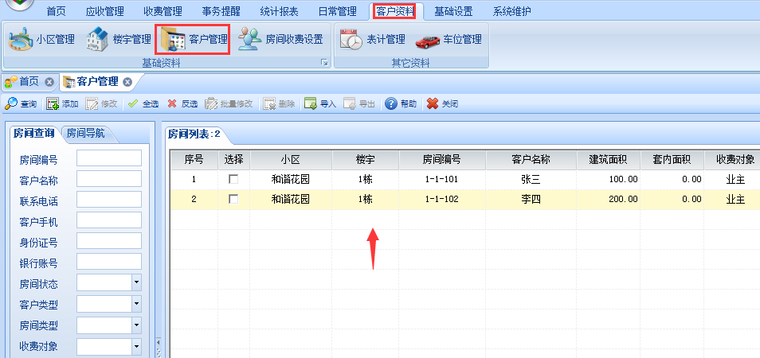Image resolution: width=760 pixels, height=358 pixels.
Task: Select the area cell 200.00
Action: click(x=609, y=199)
